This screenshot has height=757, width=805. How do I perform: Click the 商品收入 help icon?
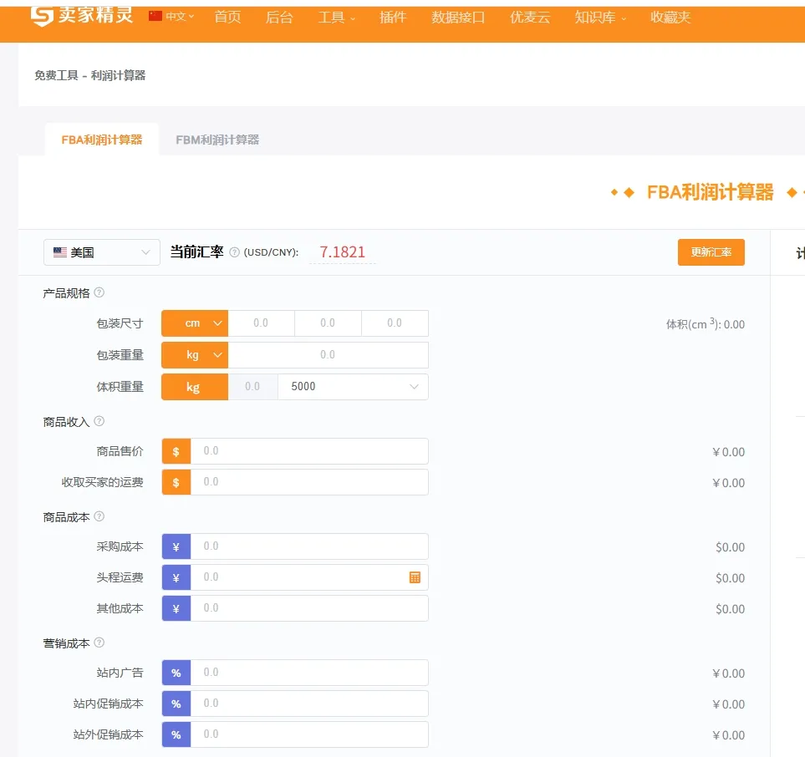coord(99,421)
